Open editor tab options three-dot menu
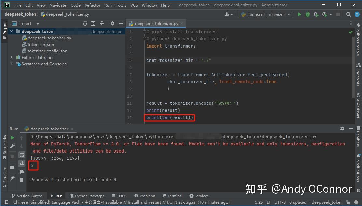The width and height of the screenshot is (362, 206). [x=351, y=23]
